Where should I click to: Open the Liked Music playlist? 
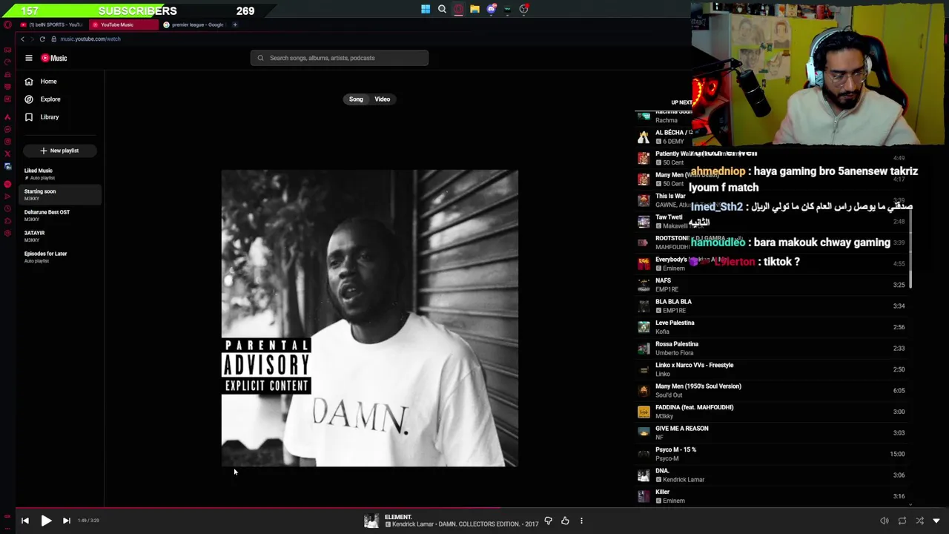[x=59, y=174]
